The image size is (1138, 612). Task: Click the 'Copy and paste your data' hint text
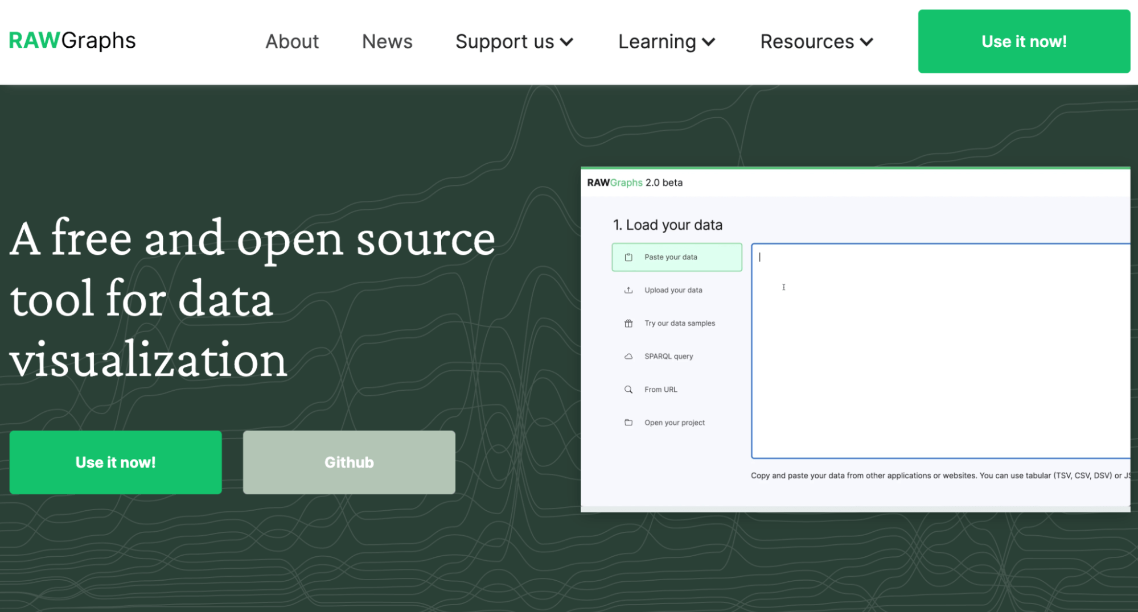(x=940, y=475)
